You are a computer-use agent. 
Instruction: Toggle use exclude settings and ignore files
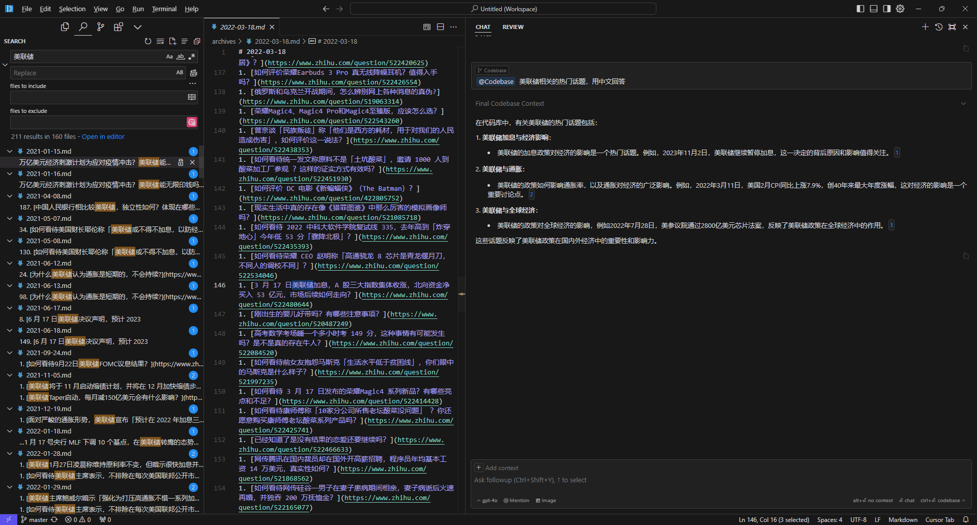tap(192, 122)
